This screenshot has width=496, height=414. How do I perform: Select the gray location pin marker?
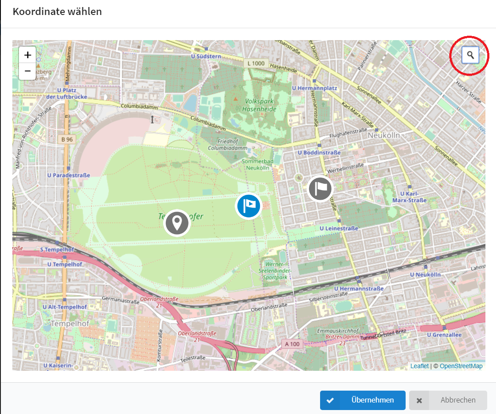point(177,223)
